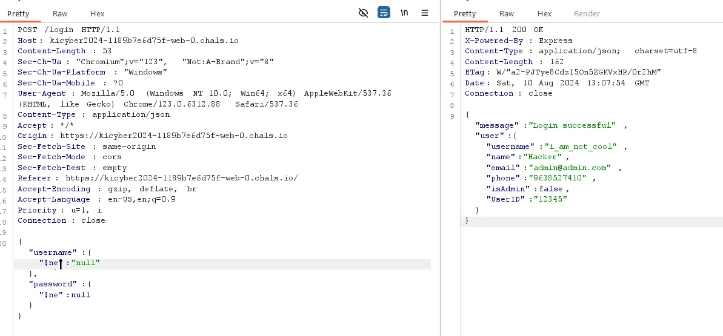Click the Accept-Encoding gzip, deflate, br header

[107, 189]
